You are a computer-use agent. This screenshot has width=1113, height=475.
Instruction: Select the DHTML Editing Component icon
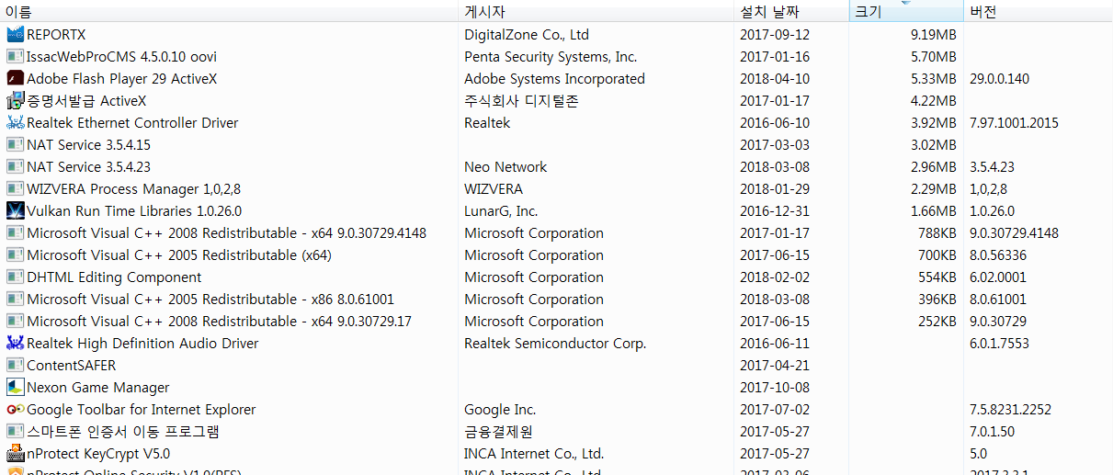click(x=15, y=277)
